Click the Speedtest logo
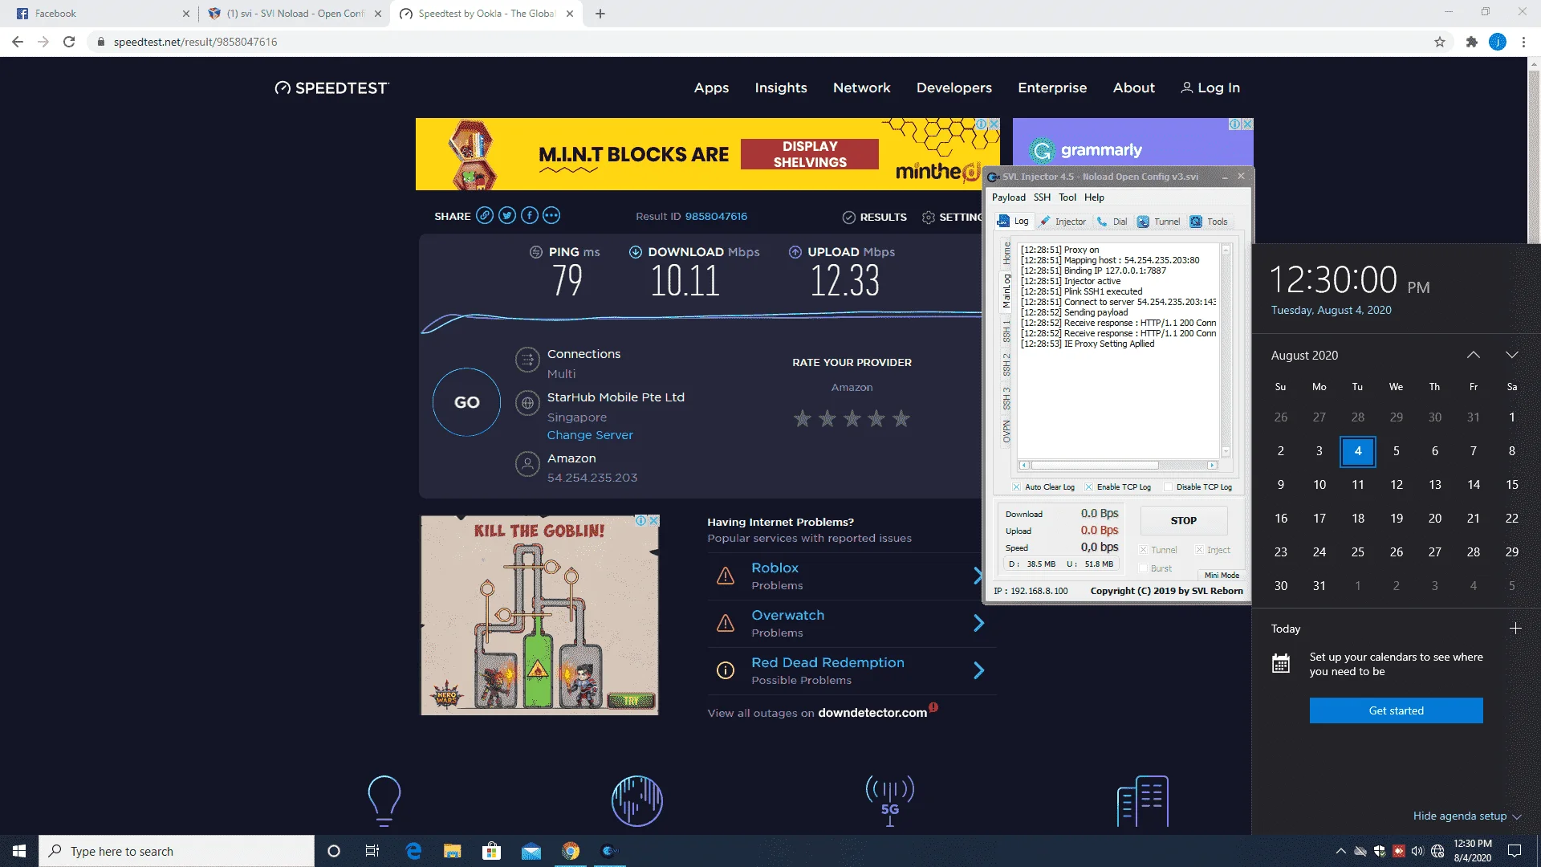 coord(331,88)
